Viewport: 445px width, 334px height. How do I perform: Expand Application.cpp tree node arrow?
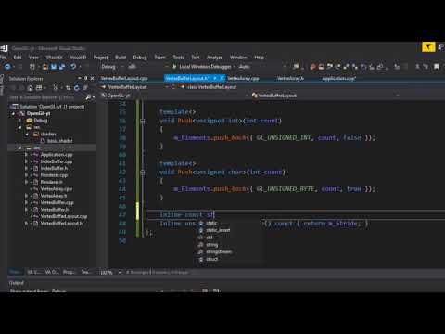coord(27,155)
